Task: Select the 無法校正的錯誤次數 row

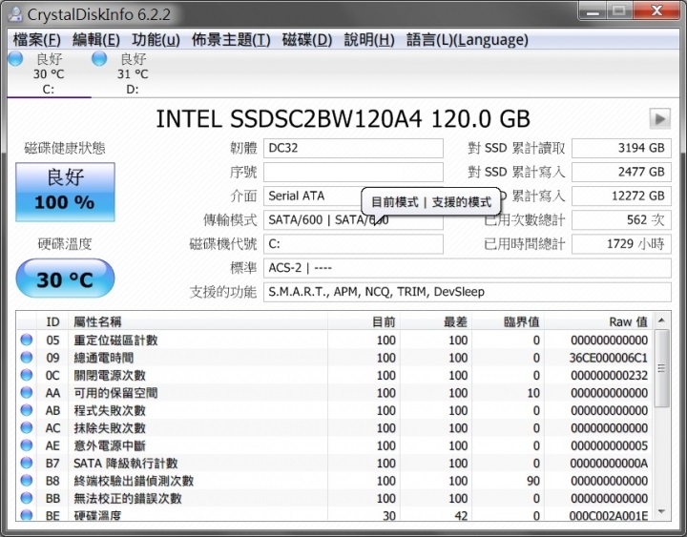Action: click(335, 498)
